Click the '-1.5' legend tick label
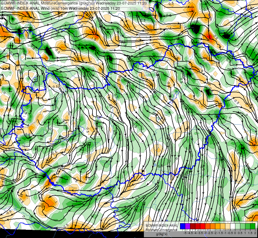The width and height of the screenshot is (258, 238). click(220, 233)
